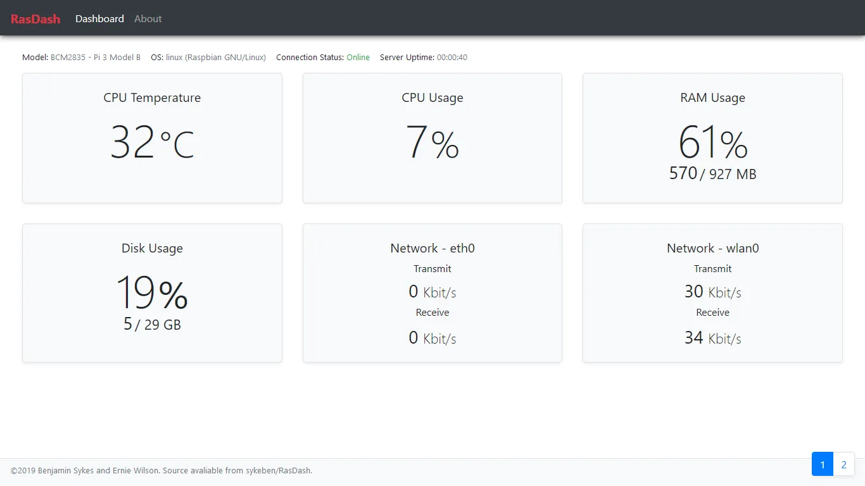Click the wlan0 Receive label
Image resolution: width=865 pixels, height=486 pixels.
(712, 313)
